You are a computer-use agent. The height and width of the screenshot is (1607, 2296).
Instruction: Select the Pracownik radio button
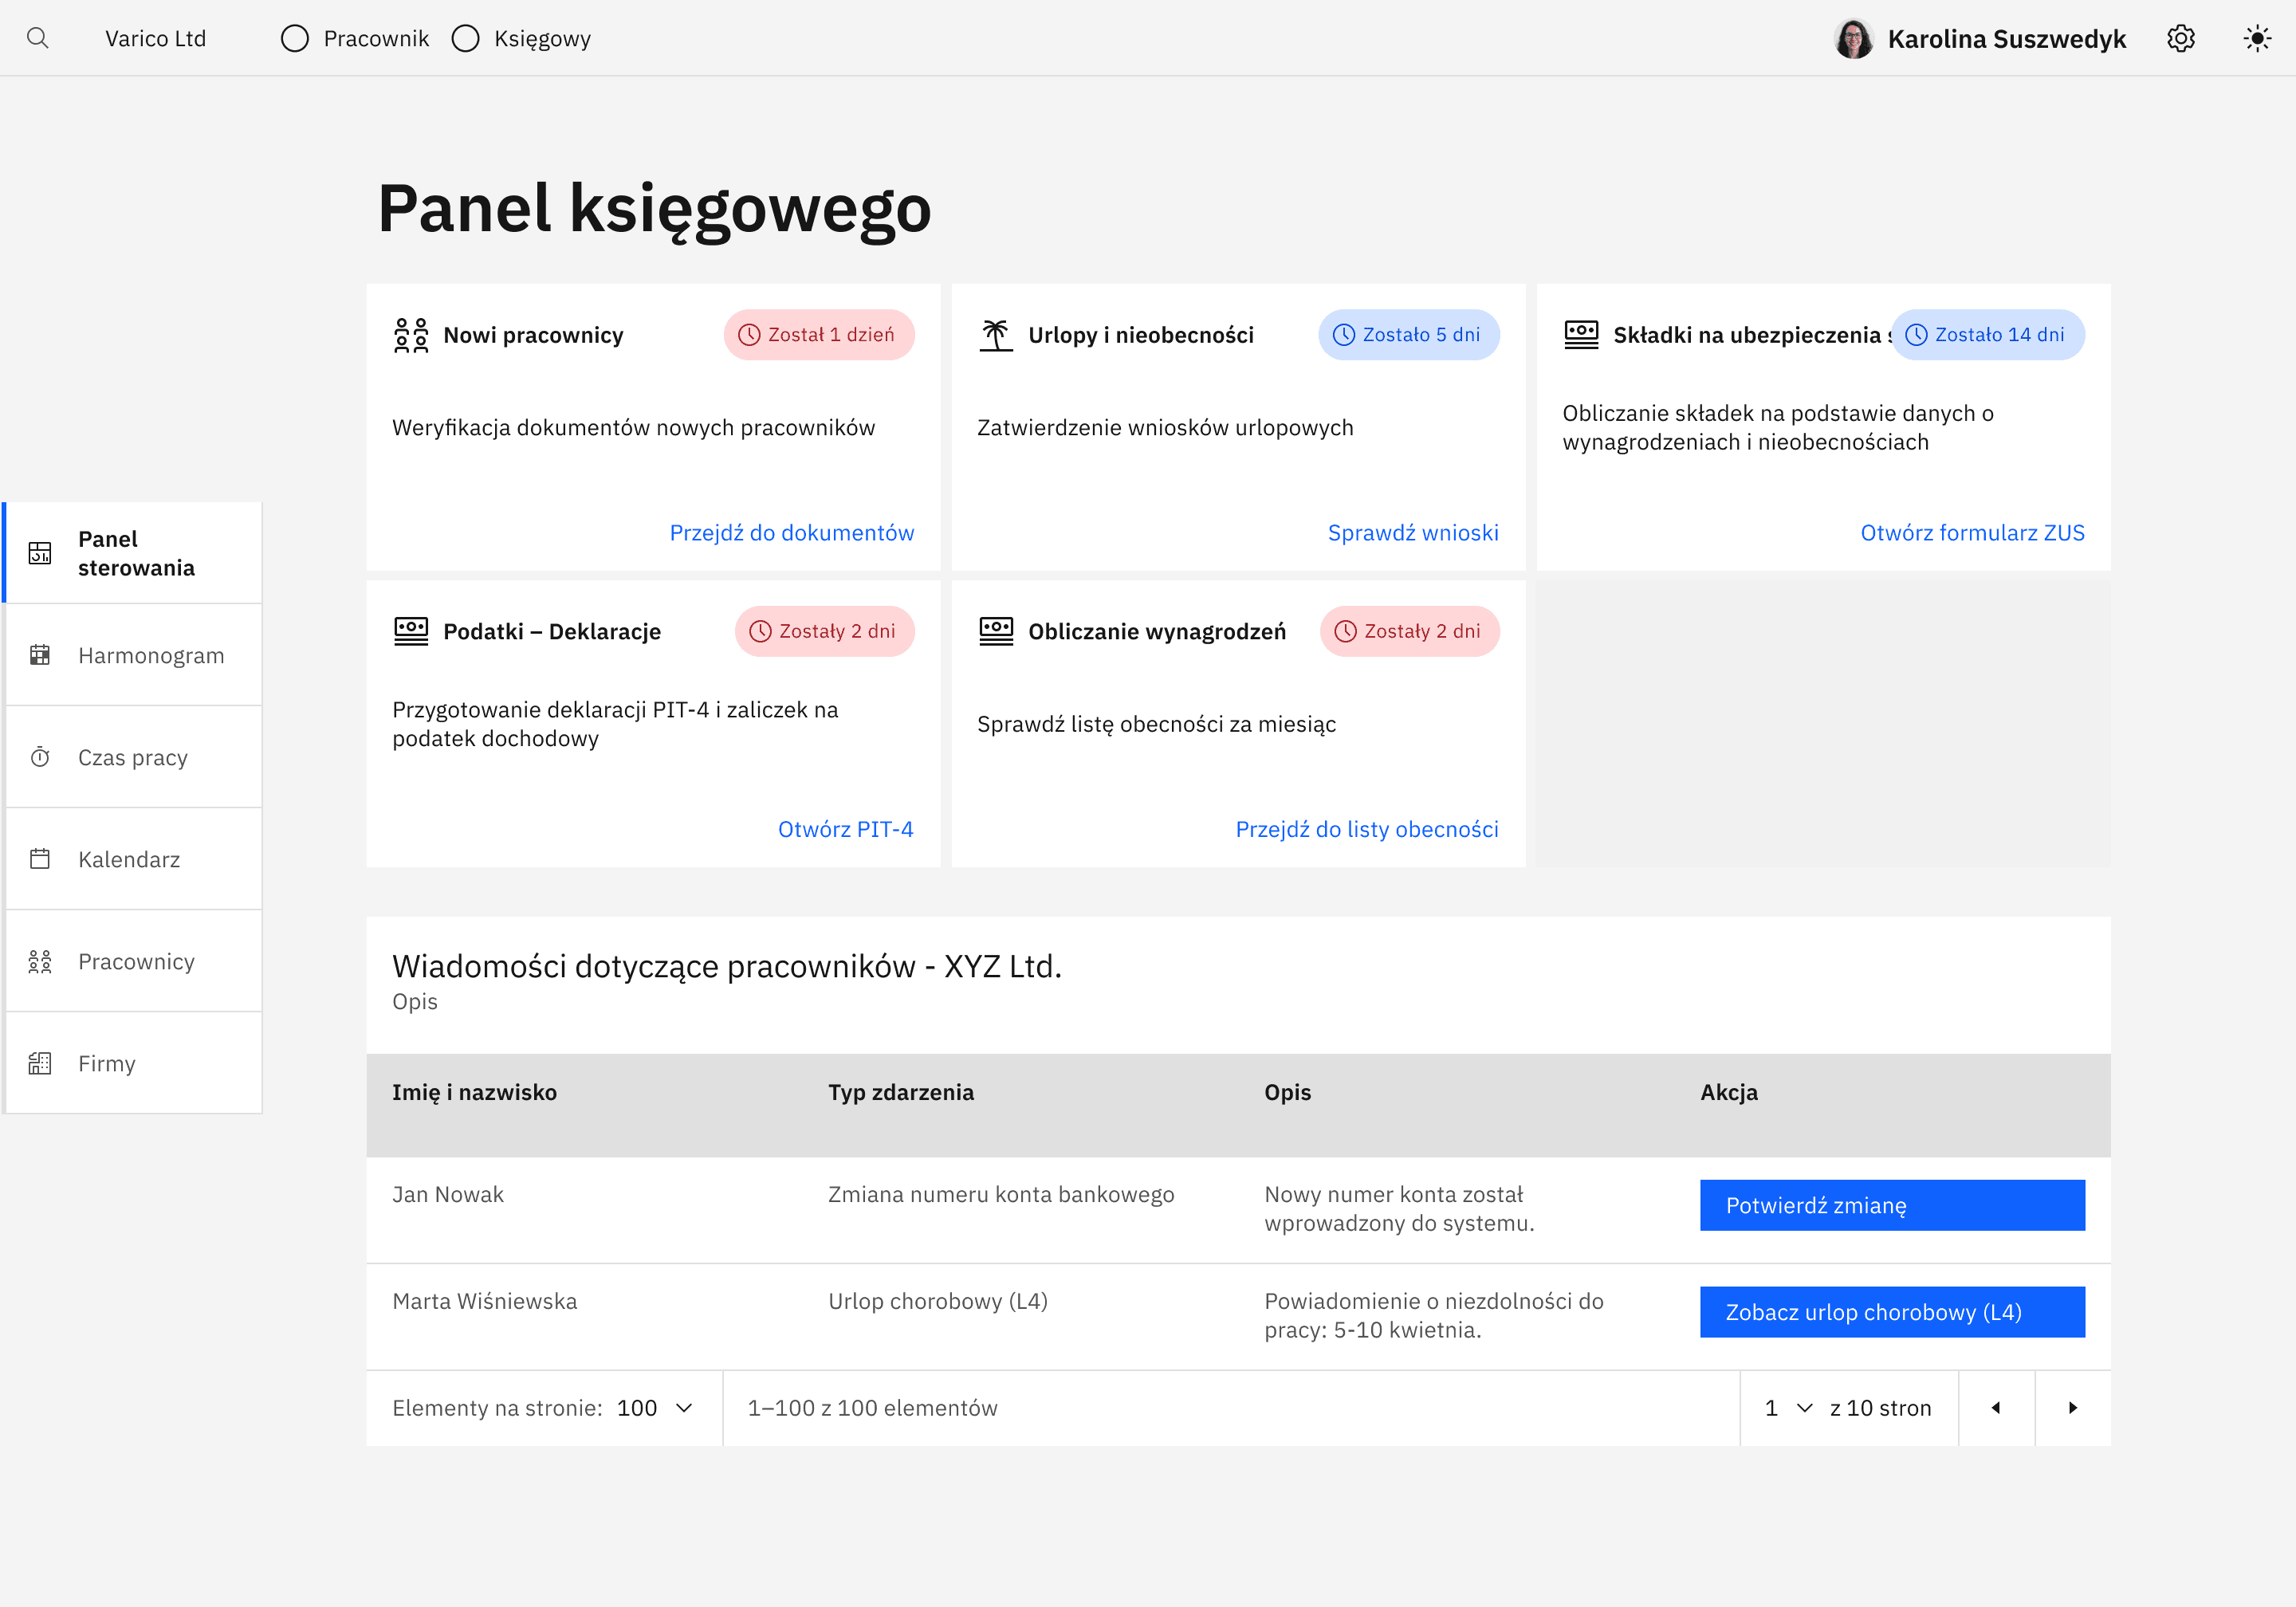point(295,38)
